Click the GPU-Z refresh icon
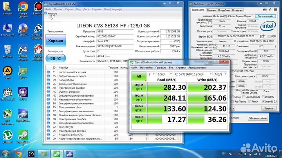 (x=270, y=9)
